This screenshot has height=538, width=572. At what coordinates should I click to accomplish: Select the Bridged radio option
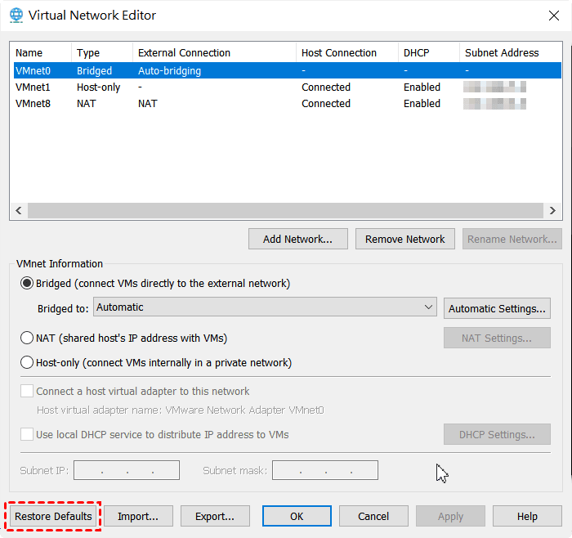[x=27, y=283]
